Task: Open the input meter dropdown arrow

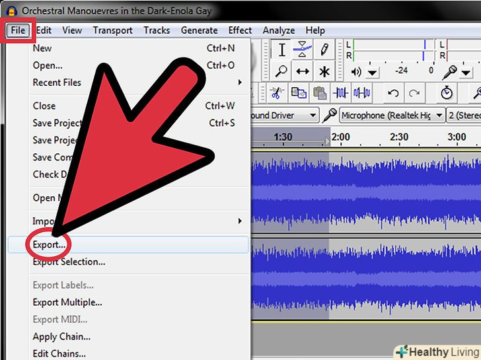Action: [x=466, y=73]
